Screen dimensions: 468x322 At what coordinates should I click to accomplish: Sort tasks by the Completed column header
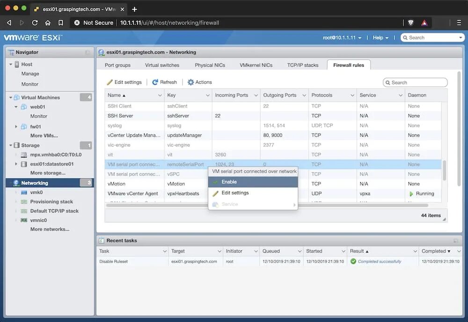[440, 251]
